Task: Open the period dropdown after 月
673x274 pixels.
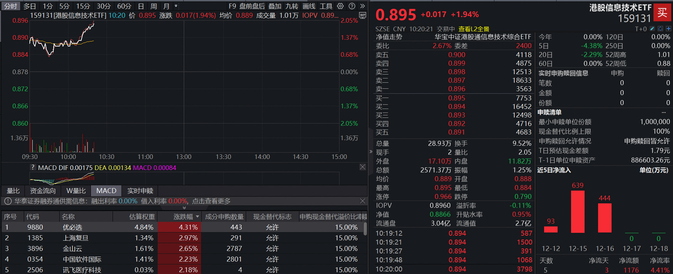Action: point(176,6)
